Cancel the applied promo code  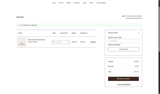coord(123,49)
